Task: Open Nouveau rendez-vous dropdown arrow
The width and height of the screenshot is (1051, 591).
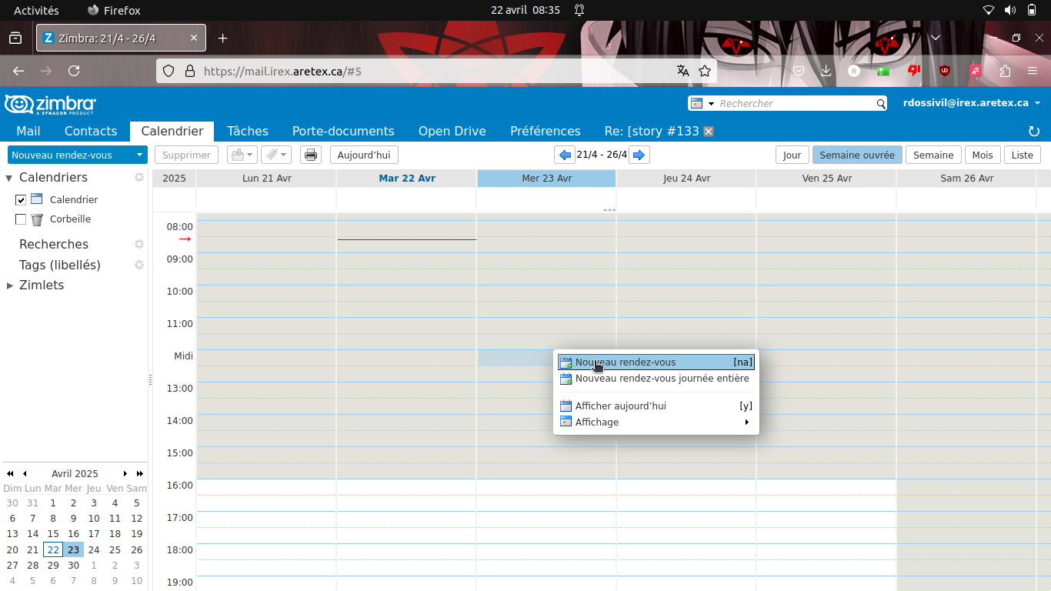Action: pyautogui.click(x=139, y=155)
